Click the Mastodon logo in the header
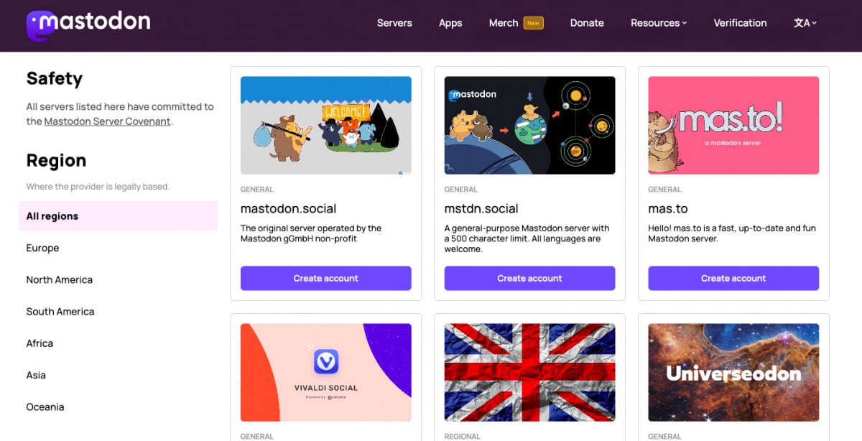The width and height of the screenshot is (862, 441). [x=88, y=23]
